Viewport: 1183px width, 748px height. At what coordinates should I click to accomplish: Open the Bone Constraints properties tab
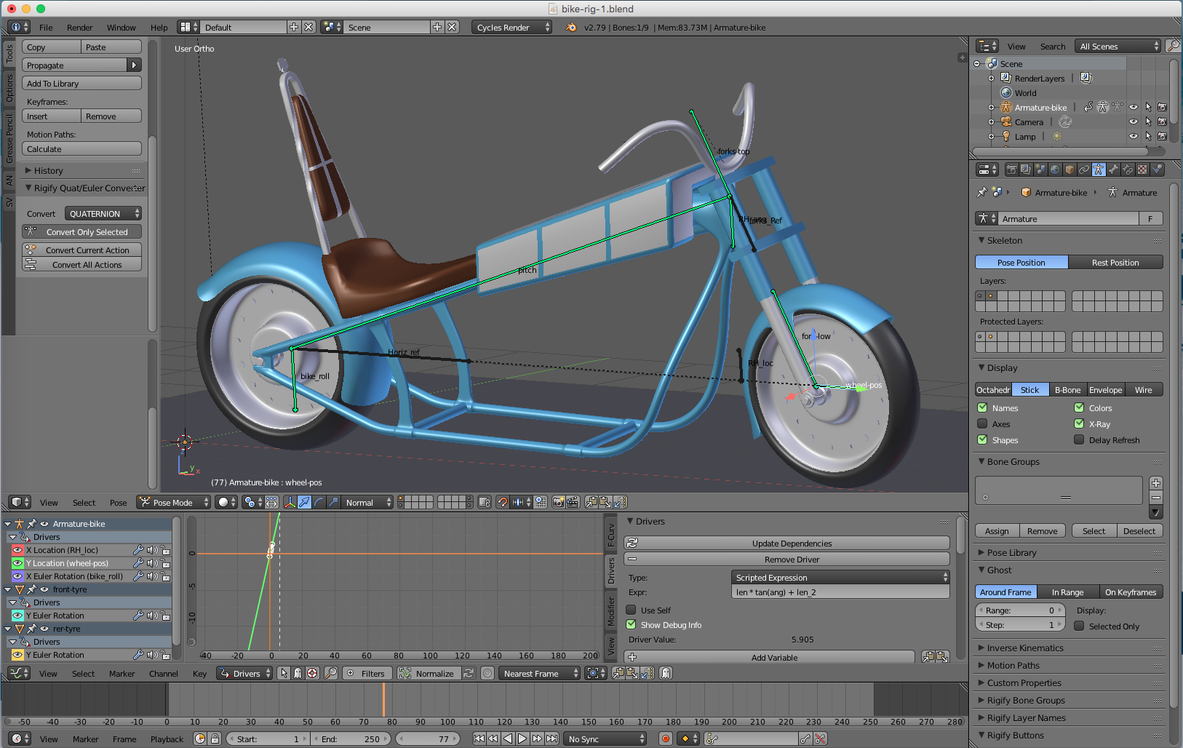click(x=1128, y=170)
